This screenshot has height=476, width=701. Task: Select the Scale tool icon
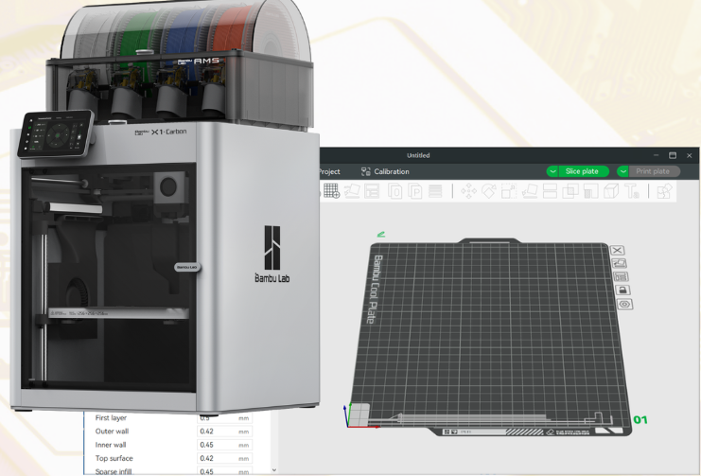pyautogui.click(x=509, y=191)
